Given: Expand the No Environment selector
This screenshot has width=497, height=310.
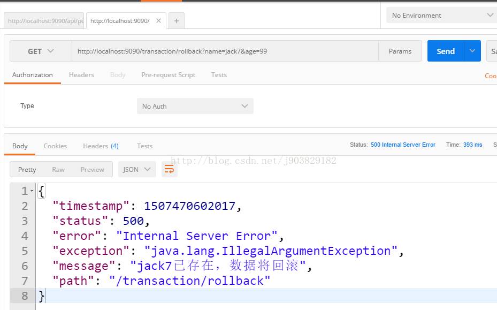Looking at the screenshot, I should click(441, 15).
